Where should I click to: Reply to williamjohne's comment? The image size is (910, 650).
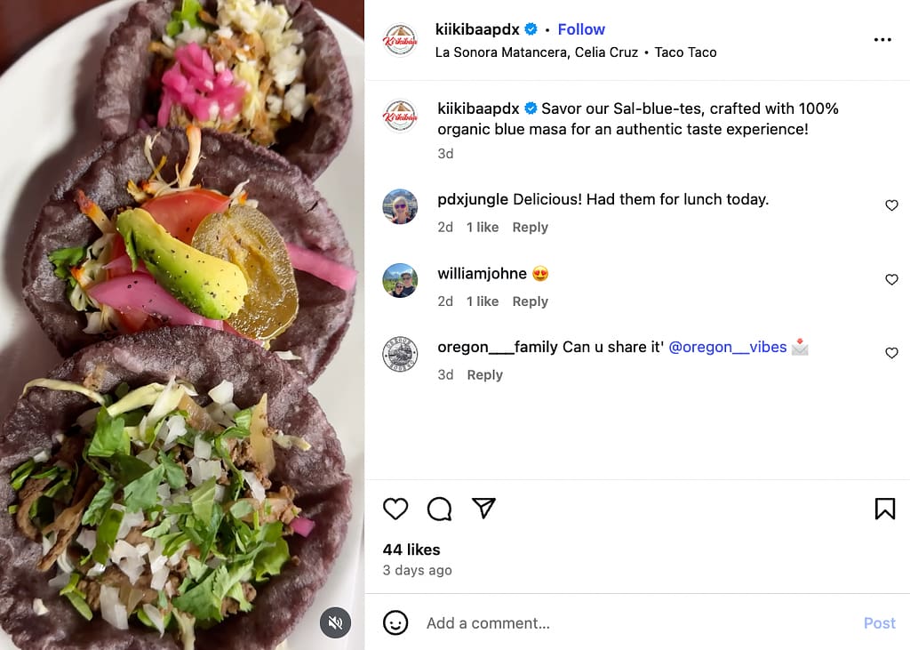click(530, 301)
